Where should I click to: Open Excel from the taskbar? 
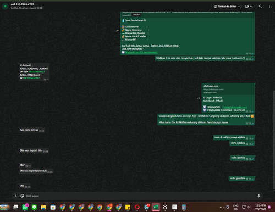[156, 207]
